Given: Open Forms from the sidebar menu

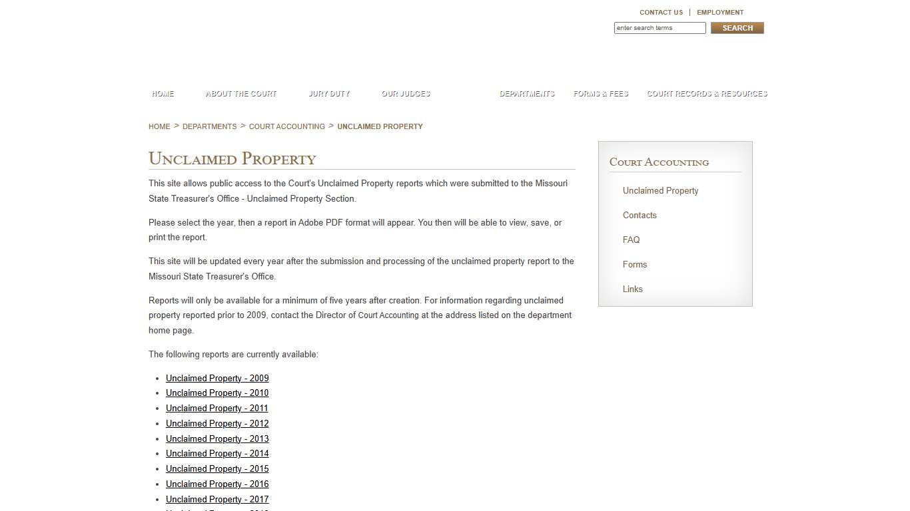Looking at the screenshot, I should [x=635, y=264].
